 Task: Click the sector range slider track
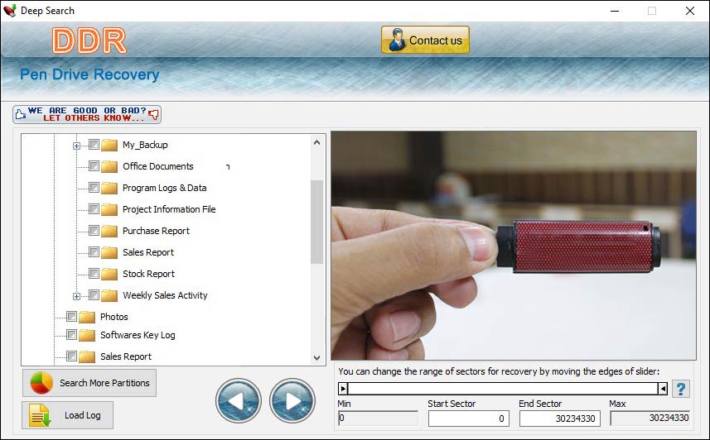[x=503, y=389]
